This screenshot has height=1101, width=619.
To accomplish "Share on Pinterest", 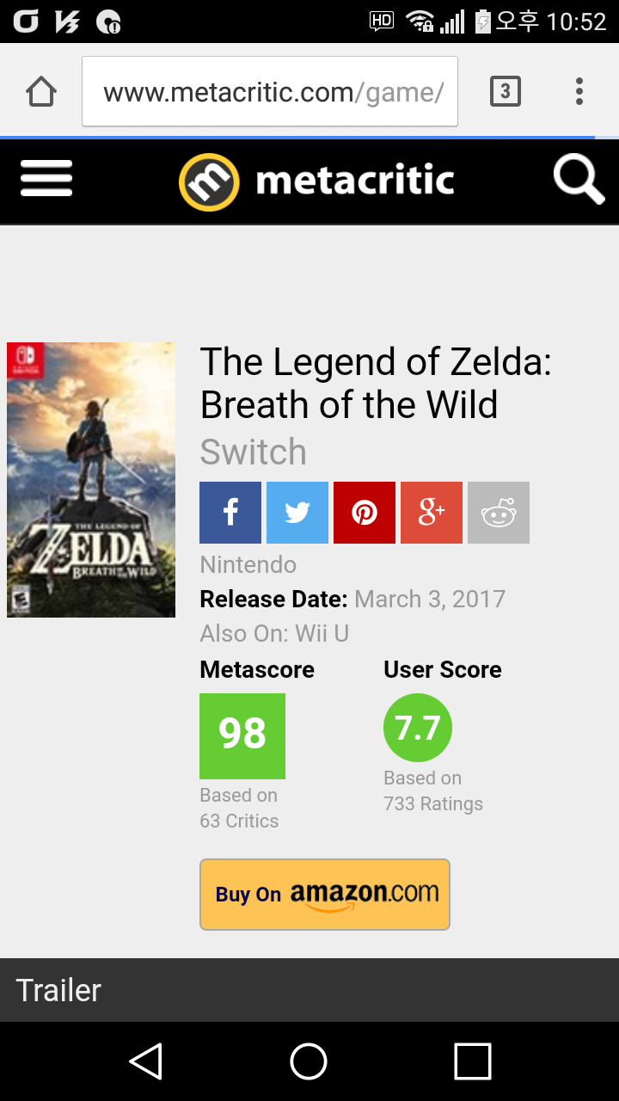I will click(365, 513).
